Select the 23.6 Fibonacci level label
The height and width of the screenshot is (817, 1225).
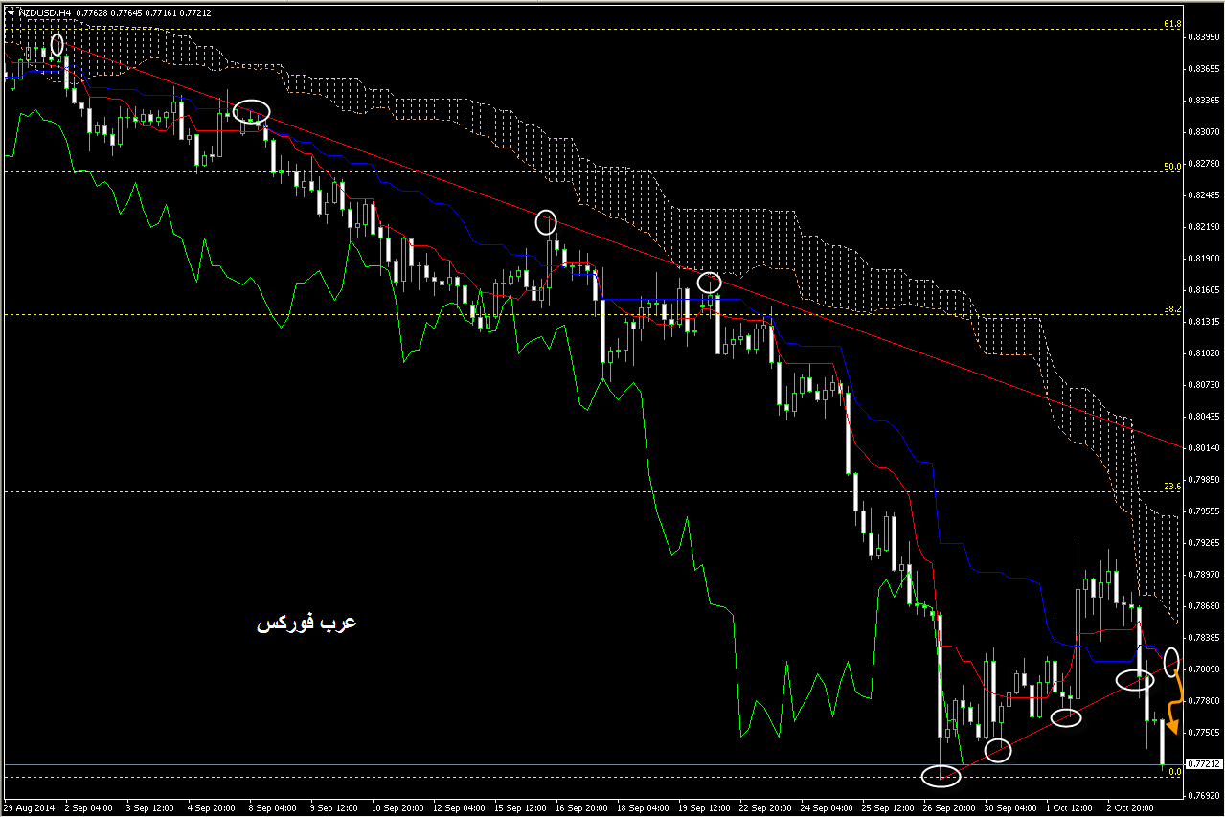click(x=1172, y=487)
